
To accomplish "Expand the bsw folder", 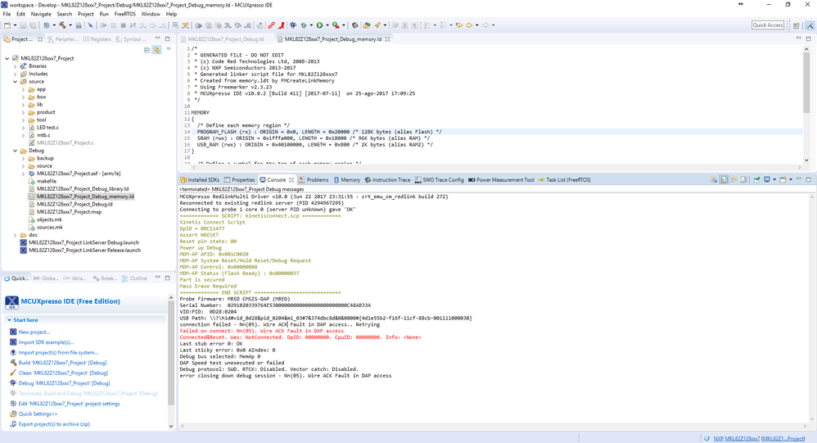I will pos(23,97).
